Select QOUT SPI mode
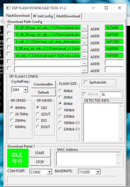This screenshot has height=187, width=130. click(38, 114)
